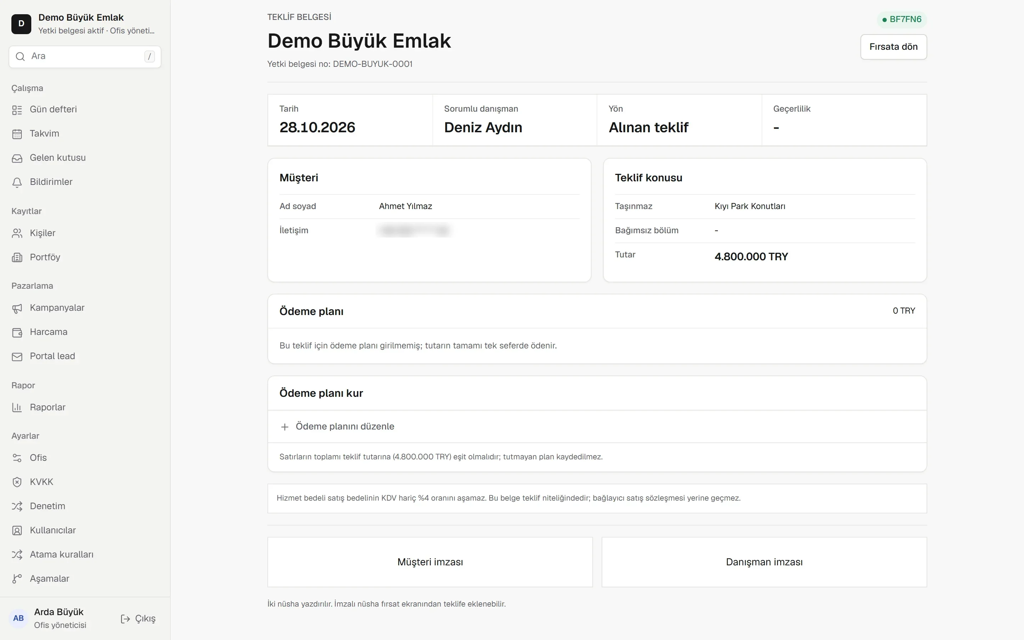Viewport: 1024px width, 640px height.
Task: Click the Alınan teklif value
Action: pos(648,127)
